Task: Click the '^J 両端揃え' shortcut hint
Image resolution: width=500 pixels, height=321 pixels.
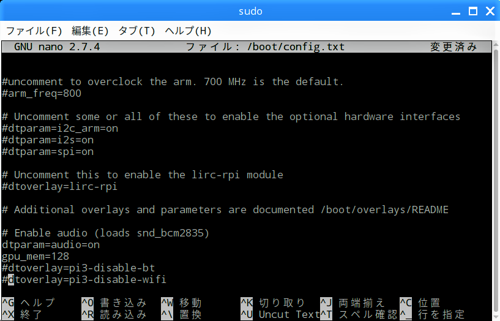Action: pos(353,303)
